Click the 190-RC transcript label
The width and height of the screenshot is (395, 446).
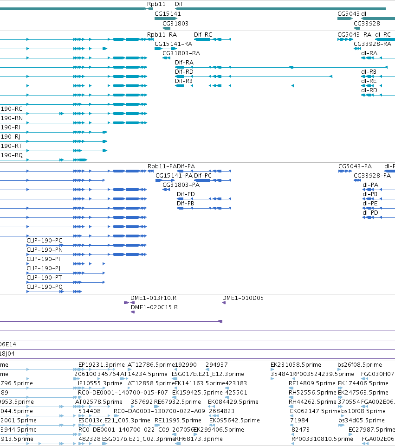coord(12,108)
